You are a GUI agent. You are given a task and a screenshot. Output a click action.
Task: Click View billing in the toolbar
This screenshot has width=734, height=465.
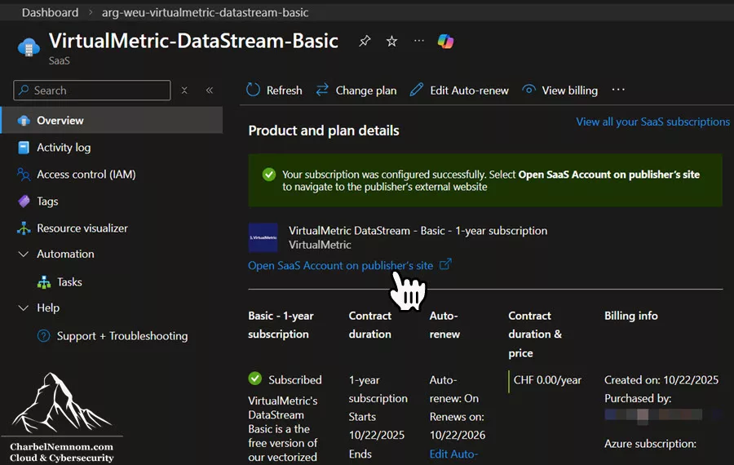pos(559,90)
